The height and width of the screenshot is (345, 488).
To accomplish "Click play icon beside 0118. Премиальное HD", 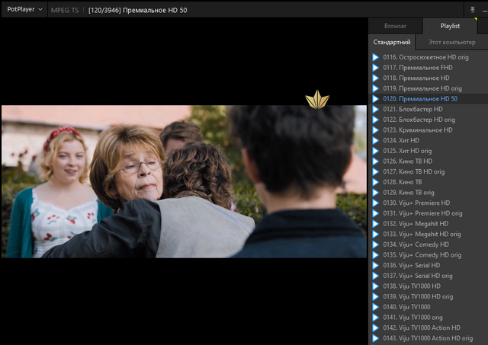I will (x=376, y=78).
